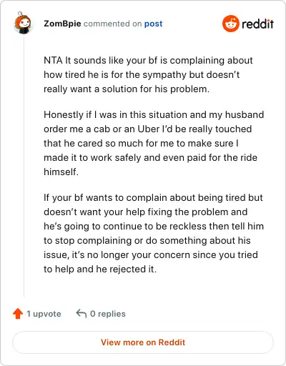Screen dimensions: 286x366
Task: Select the '1 upvote' count label
Action: [x=44, y=314]
